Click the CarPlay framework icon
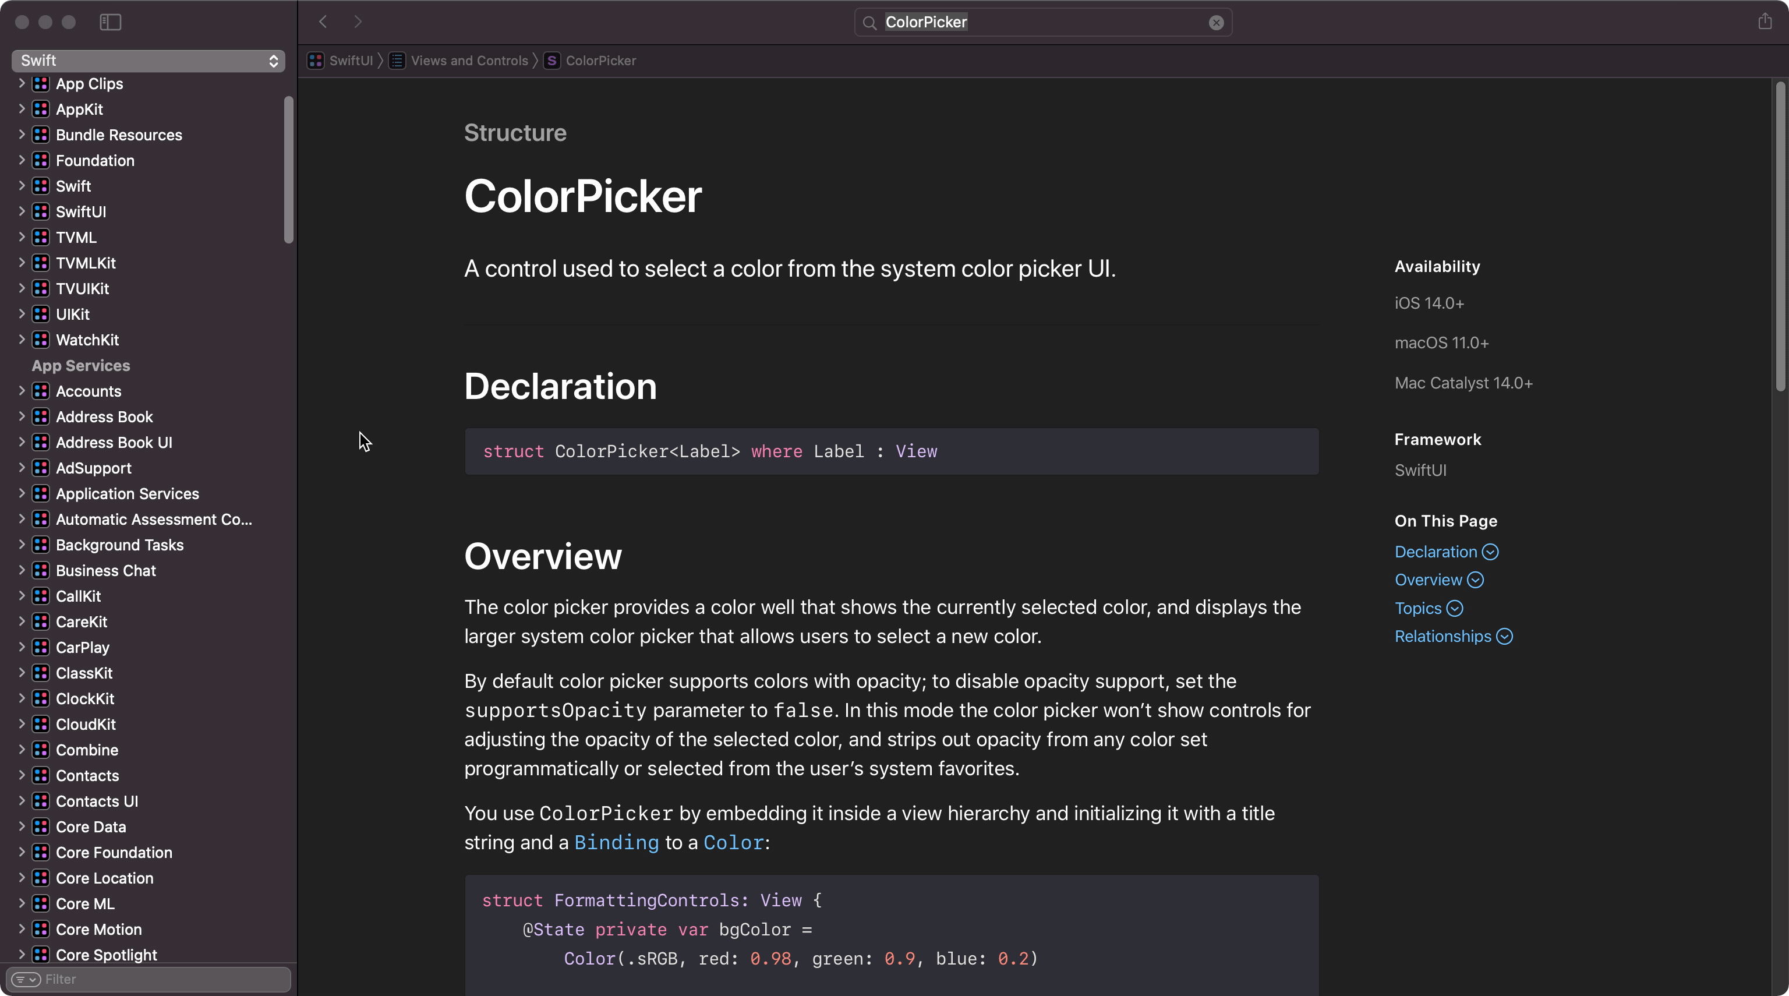Viewport: 1789px width, 996px height. [41, 647]
